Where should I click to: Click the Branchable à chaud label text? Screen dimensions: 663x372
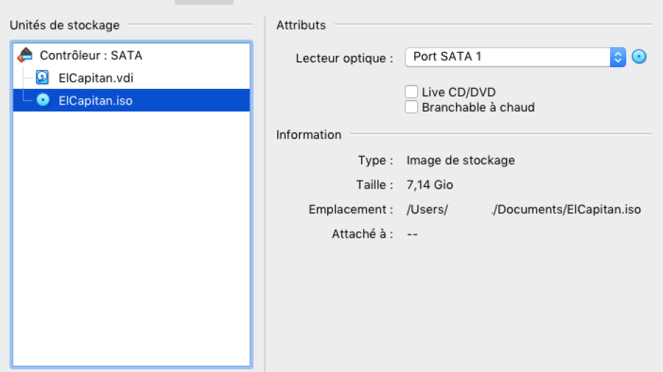(x=478, y=107)
